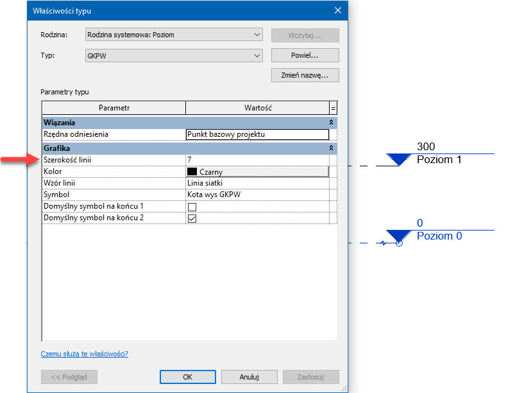
Task: Open the Rodzina dropdown list
Action: coord(174,35)
